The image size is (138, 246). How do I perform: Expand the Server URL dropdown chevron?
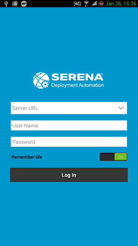pos(121,108)
